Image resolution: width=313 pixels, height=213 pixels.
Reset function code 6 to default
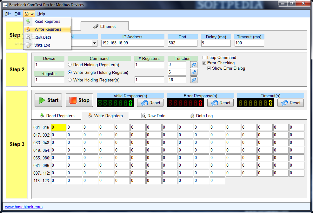click(x=194, y=72)
